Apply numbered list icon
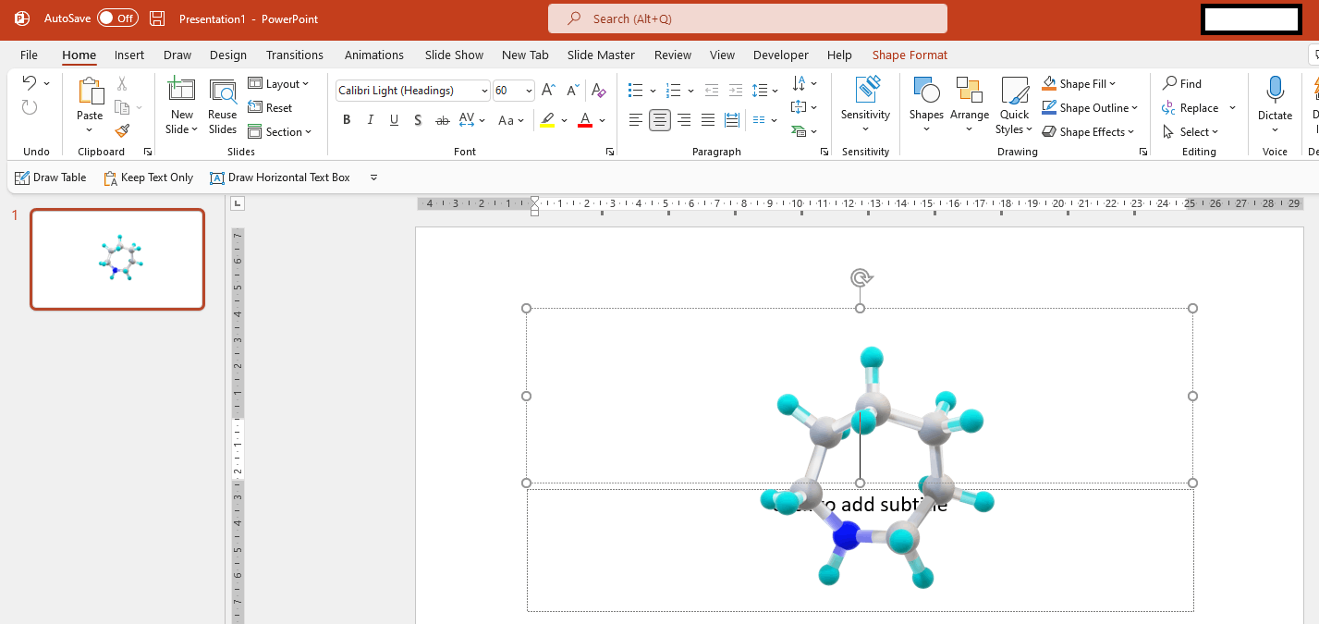 point(673,91)
